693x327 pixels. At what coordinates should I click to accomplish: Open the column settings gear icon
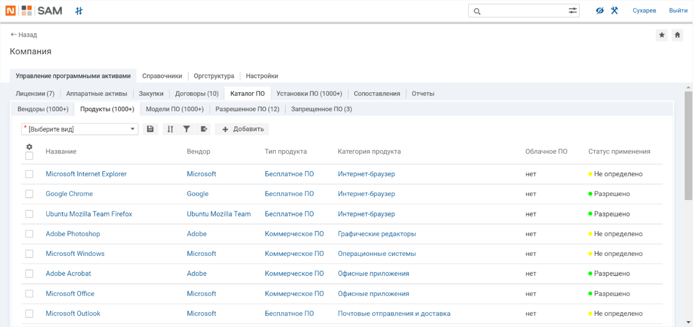tap(29, 147)
